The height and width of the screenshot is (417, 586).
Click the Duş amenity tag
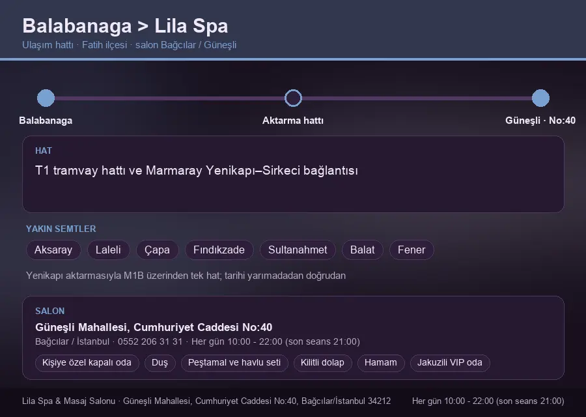pyautogui.click(x=160, y=363)
